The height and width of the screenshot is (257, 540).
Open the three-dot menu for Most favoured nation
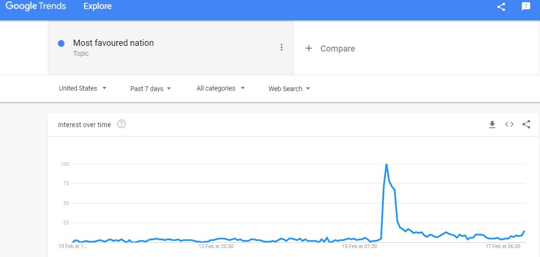281,47
